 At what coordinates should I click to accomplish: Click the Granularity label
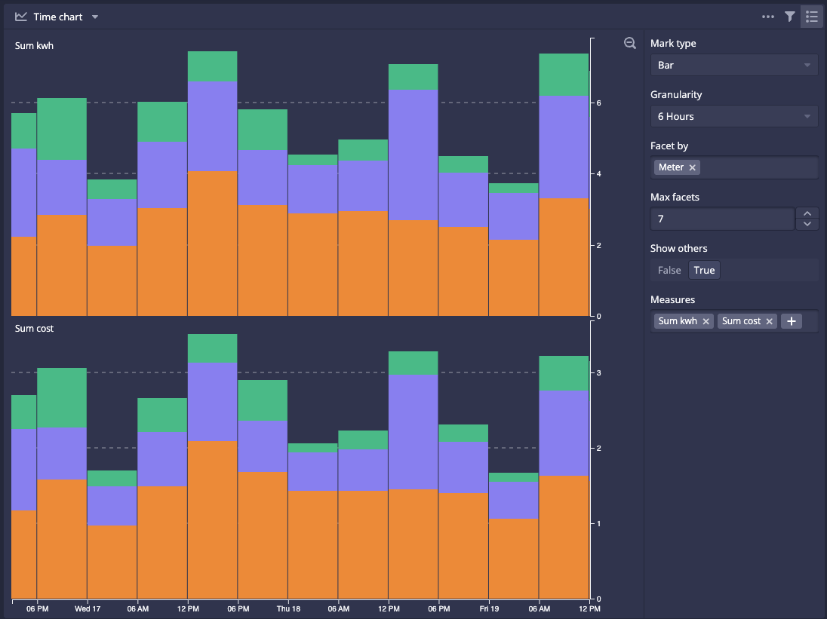click(x=676, y=95)
